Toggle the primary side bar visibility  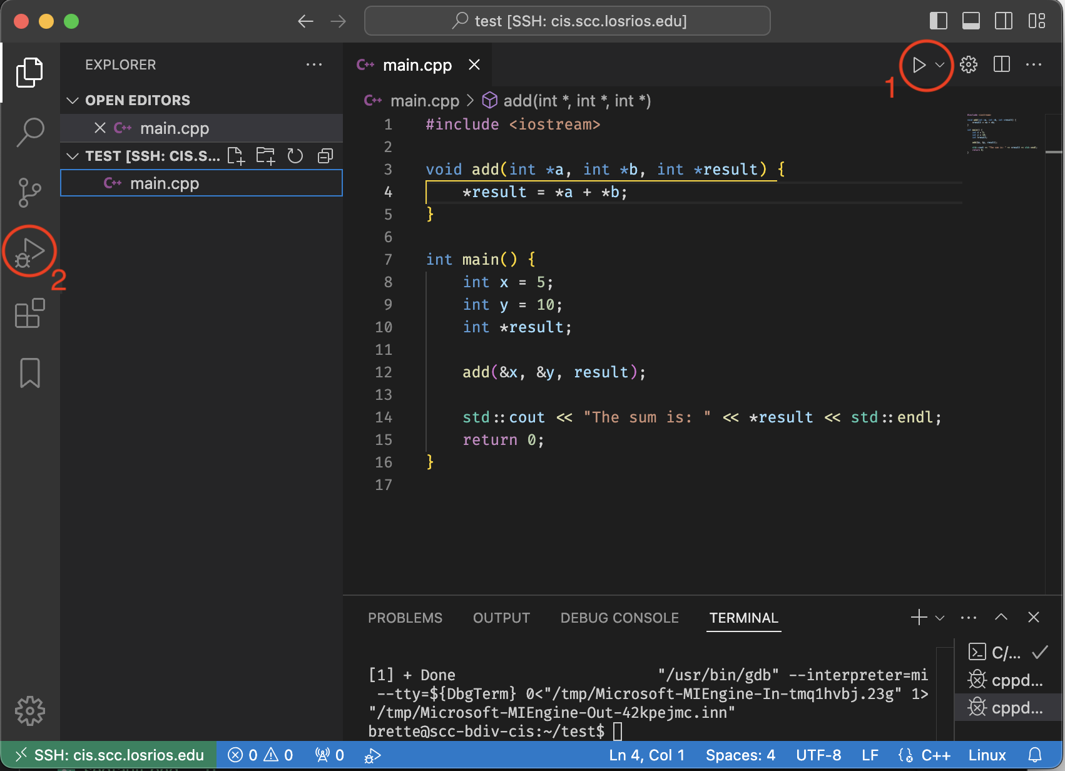pos(938,21)
